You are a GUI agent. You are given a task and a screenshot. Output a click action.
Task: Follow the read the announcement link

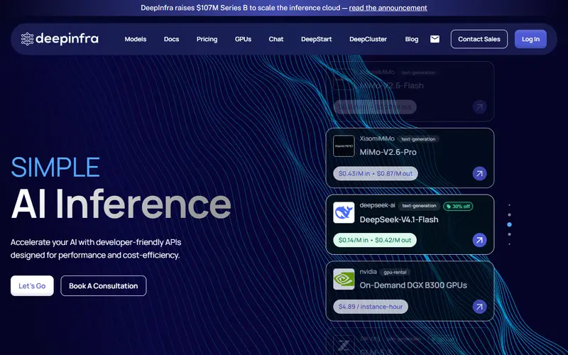pos(388,8)
